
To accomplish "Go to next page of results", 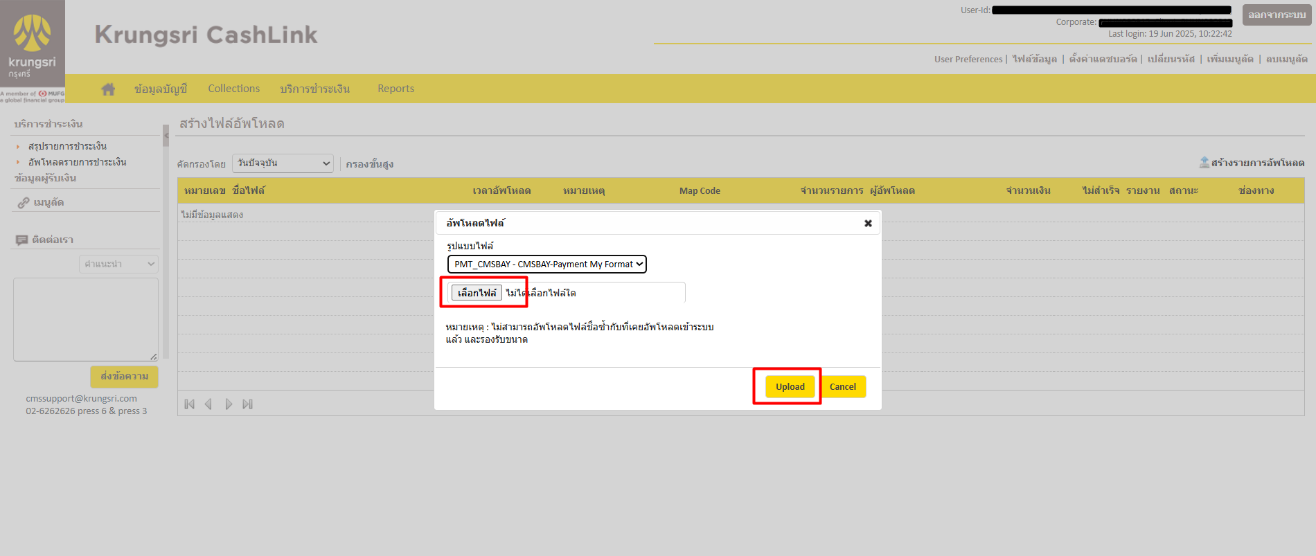I will [x=229, y=404].
